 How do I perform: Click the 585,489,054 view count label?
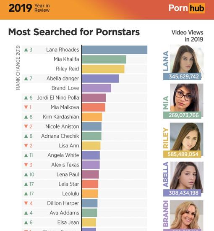182,154
